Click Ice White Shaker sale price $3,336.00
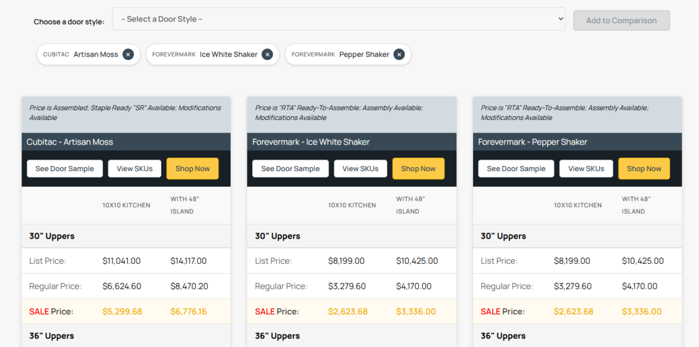This screenshot has height=347, width=699. 416,311
